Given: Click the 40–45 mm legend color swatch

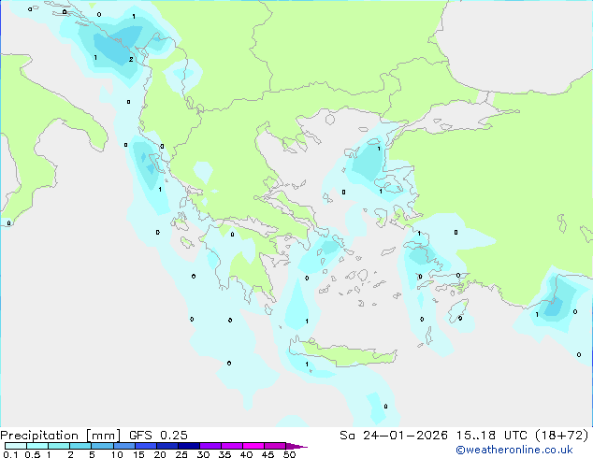Looking at the screenshot, I should click(253, 446).
